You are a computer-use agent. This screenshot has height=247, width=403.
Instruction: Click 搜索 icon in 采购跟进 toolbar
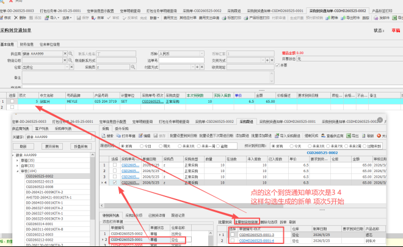click(x=104, y=136)
